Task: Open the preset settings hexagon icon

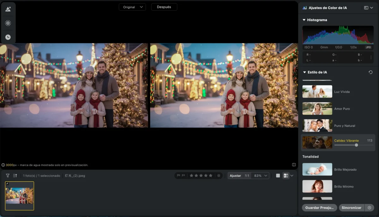Action: pos(369,208)
